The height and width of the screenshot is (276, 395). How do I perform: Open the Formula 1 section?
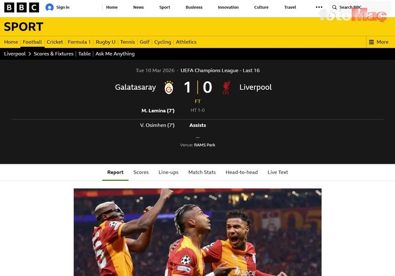pos(79,42)
